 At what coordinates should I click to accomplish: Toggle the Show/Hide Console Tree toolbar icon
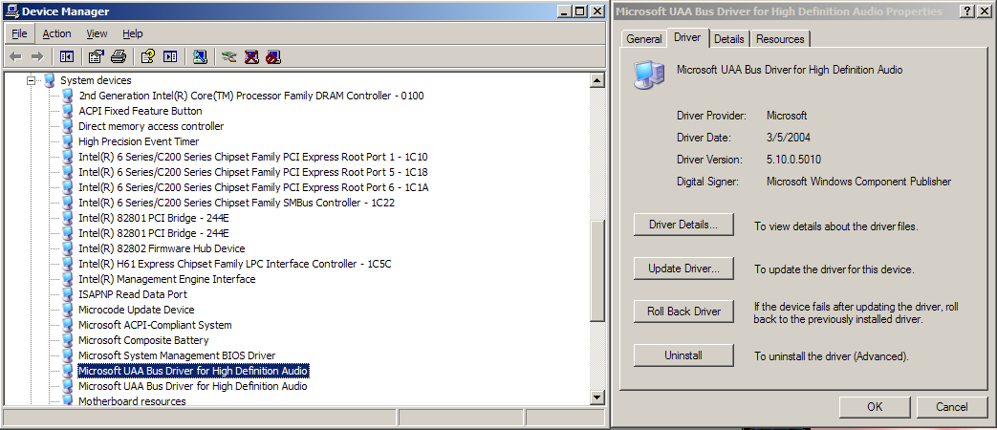click(x=67, y=57)
